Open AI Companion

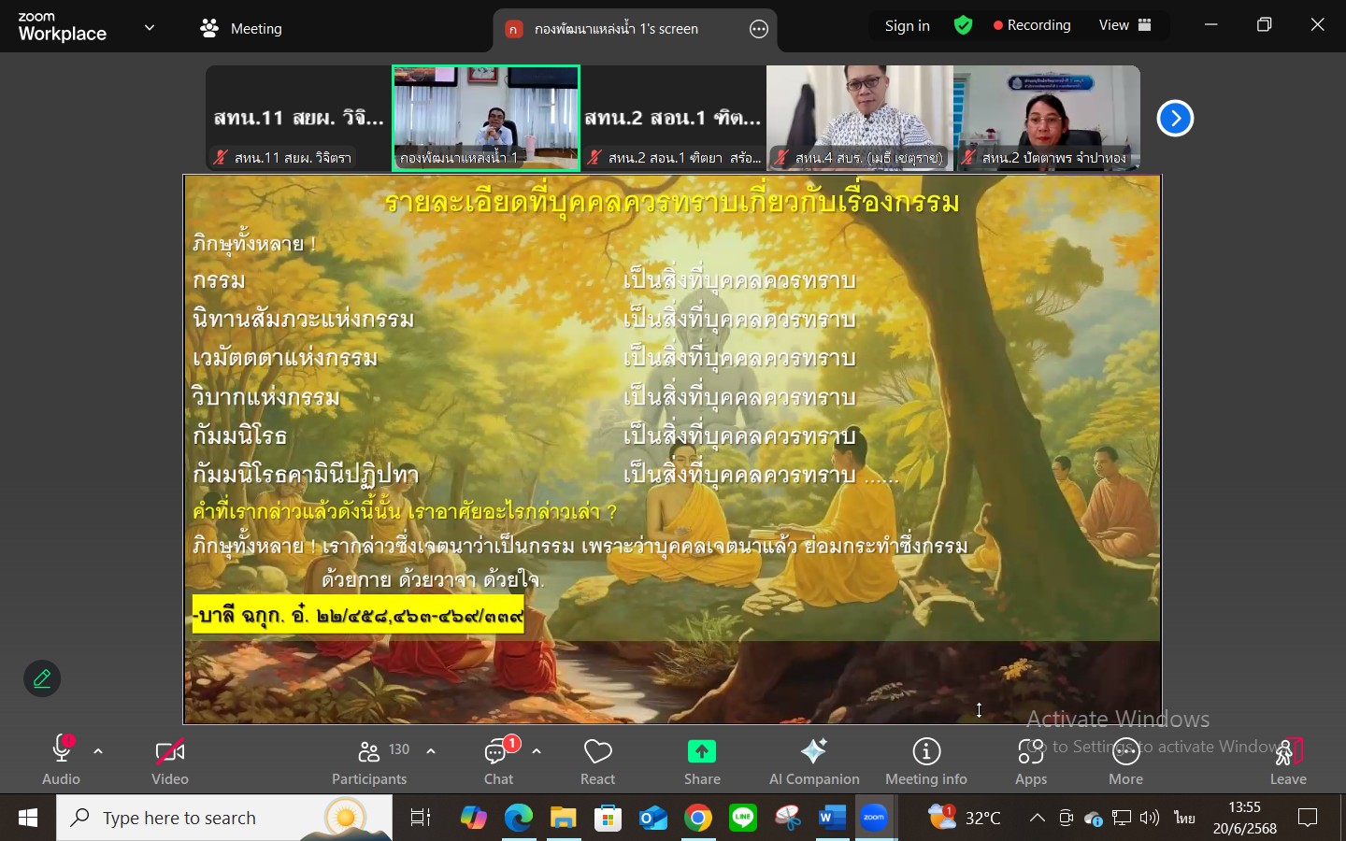[x=814, y=761]
